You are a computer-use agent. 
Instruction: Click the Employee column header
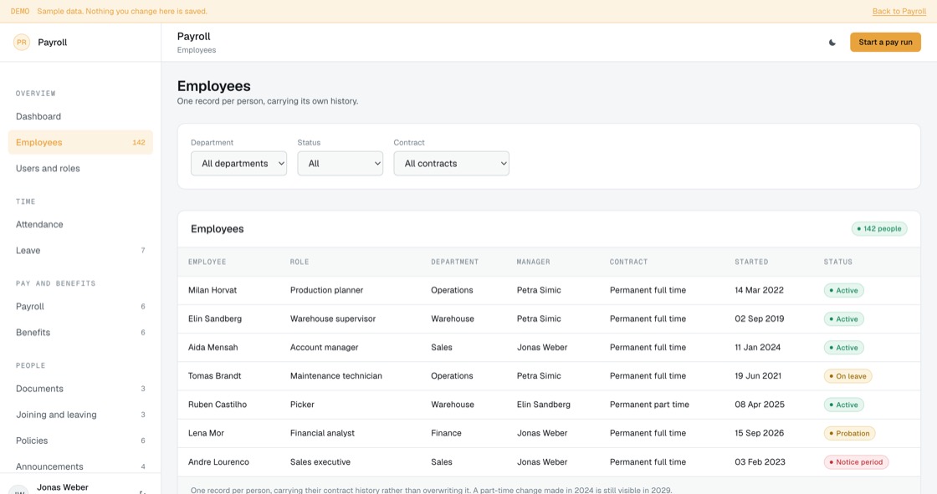[207, 262]
